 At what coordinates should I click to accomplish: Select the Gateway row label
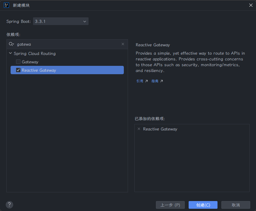[30, 62]
